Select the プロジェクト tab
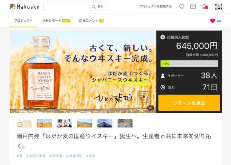The image size is (231, 165). 23,21
